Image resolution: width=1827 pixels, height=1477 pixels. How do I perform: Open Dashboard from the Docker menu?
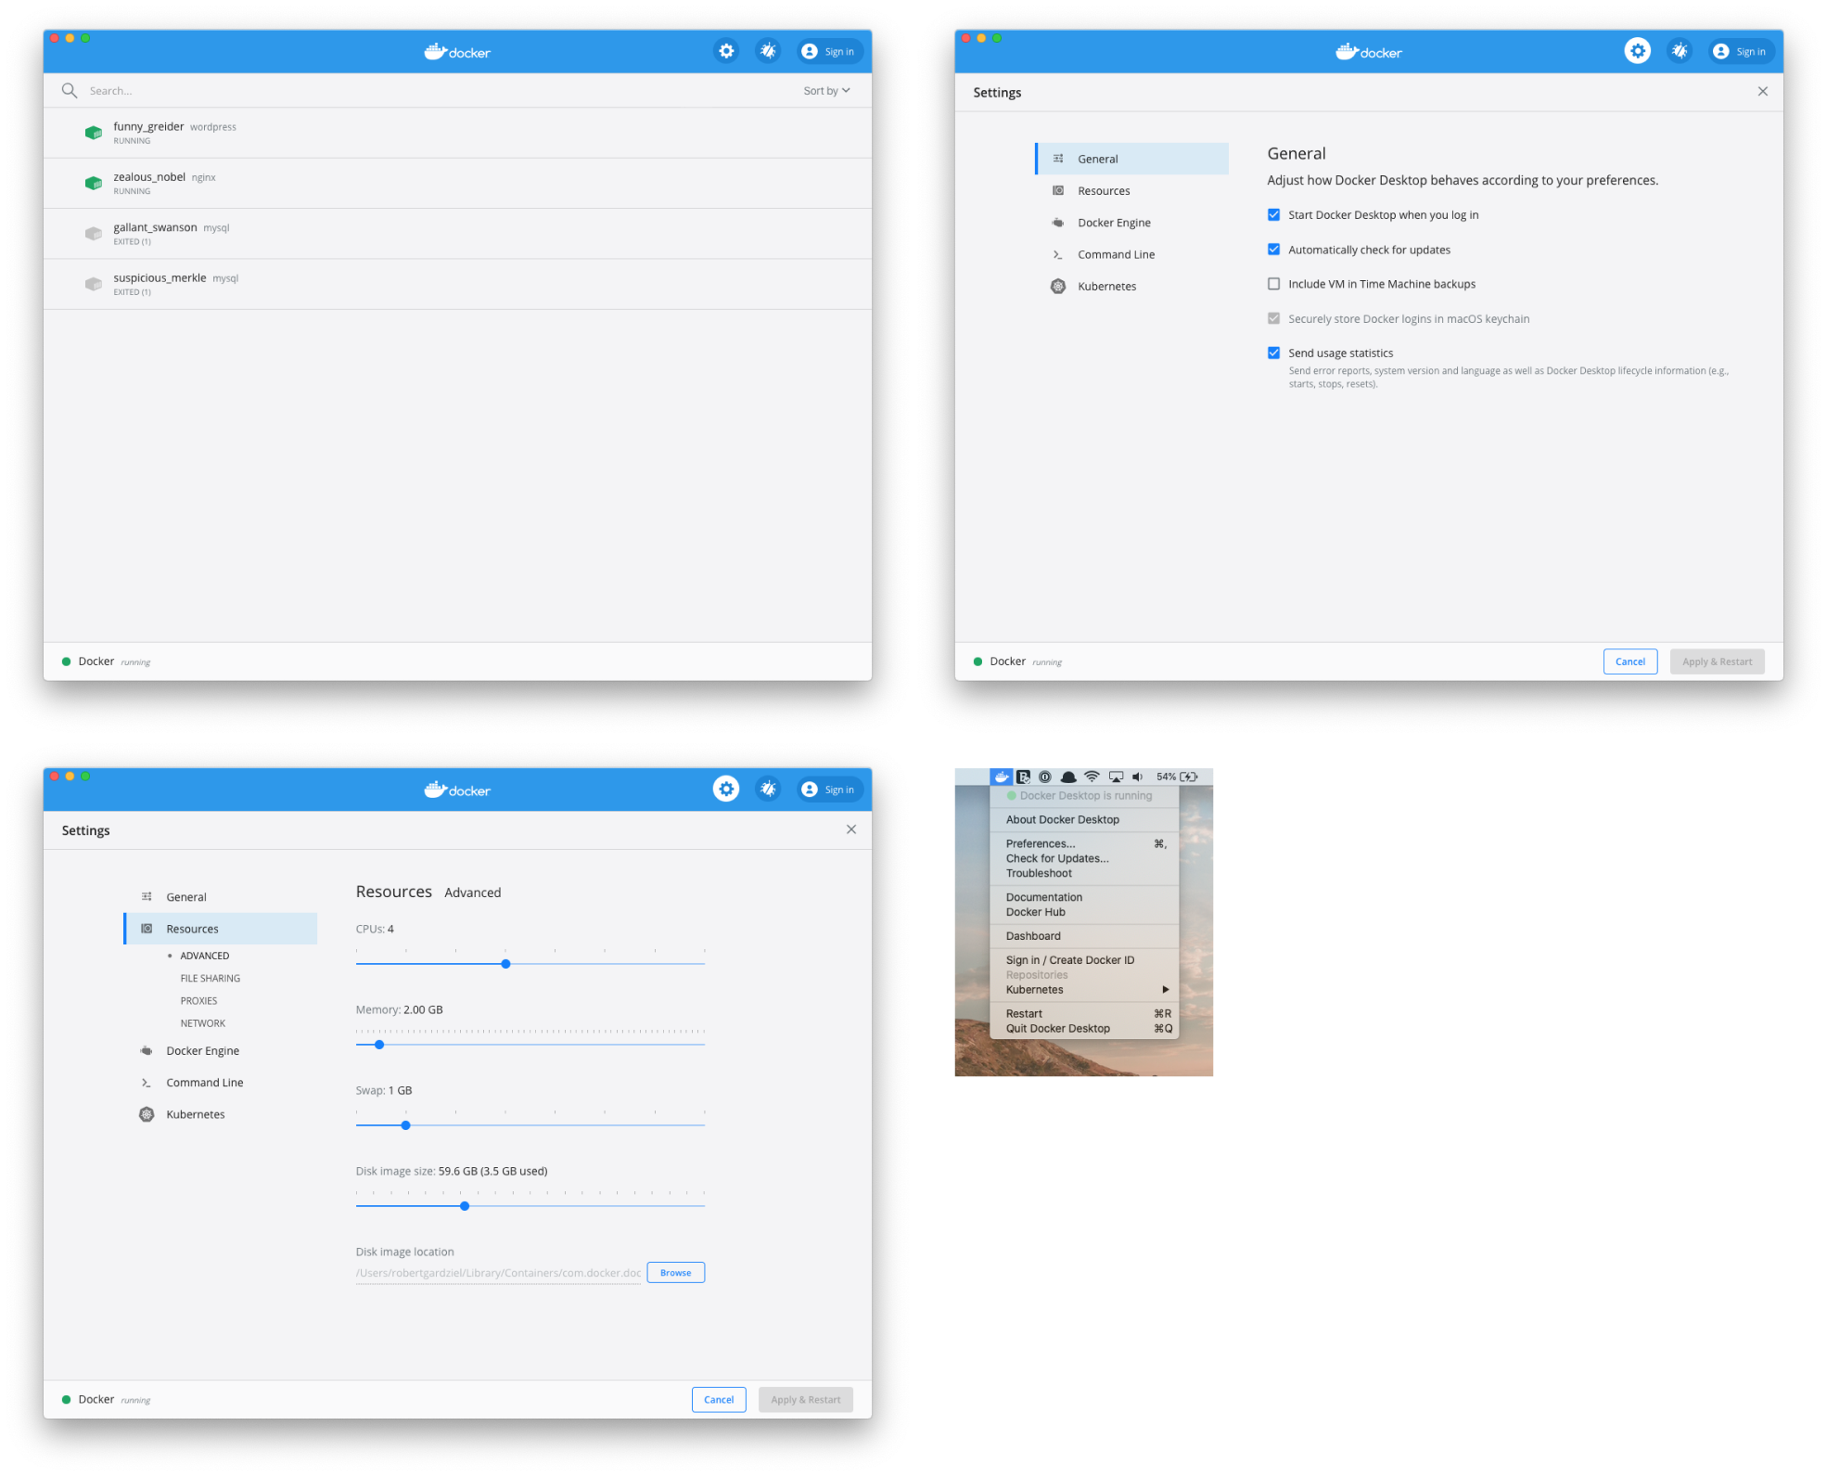(x=1032, y=935)
